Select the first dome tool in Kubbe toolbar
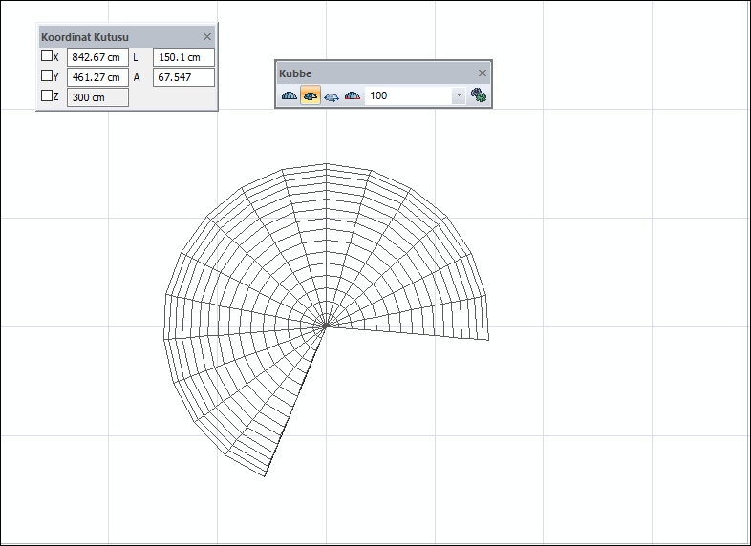The image size is (751, 546). pos(289,96)
